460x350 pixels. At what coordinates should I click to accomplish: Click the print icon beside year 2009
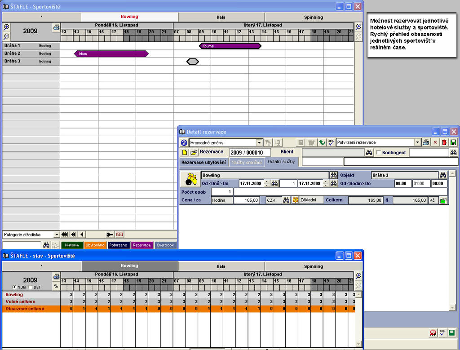pyautogui.click(x=56, y=27)
